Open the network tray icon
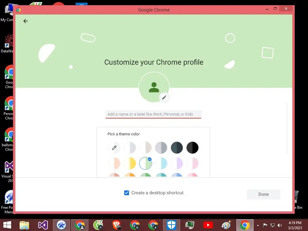Viewport: 308px width, 231px height. pos(273,225)
